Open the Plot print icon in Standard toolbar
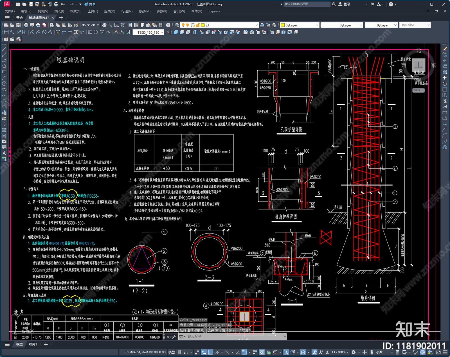Viewport: 450px width, 357px height. [x=26, y=25]
